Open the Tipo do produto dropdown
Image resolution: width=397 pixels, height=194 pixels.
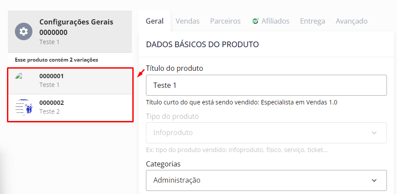pos(266,133)
